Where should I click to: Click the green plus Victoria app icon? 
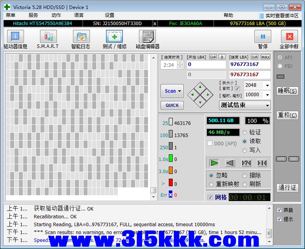click(x=7, y=7)
